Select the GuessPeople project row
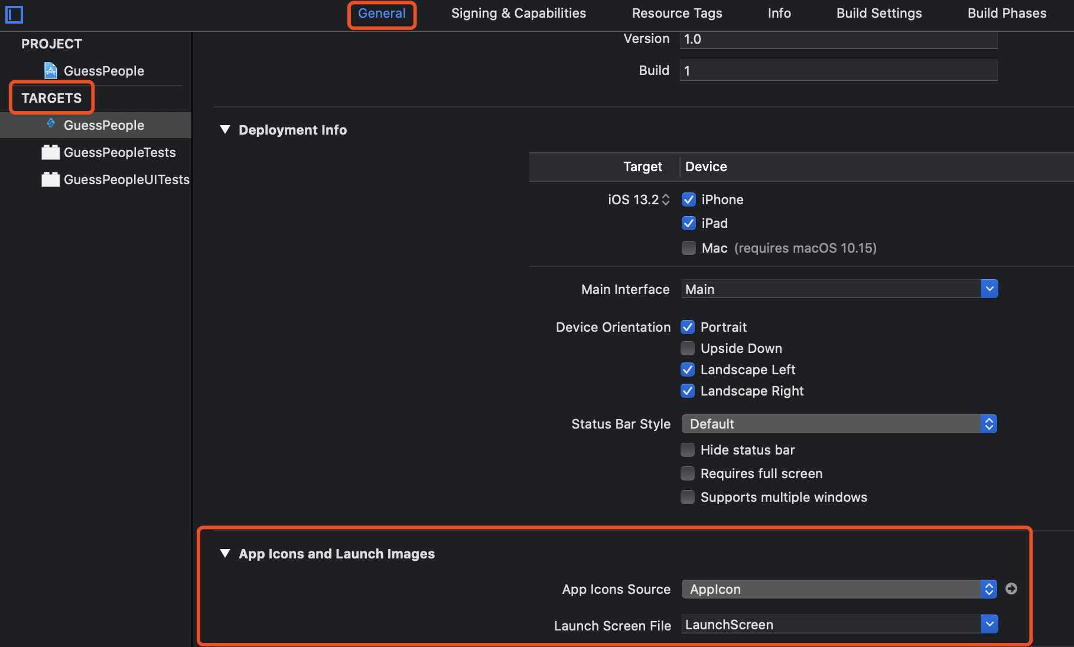The width and height of the screenshot is (1074, 647). click(96, 71)
